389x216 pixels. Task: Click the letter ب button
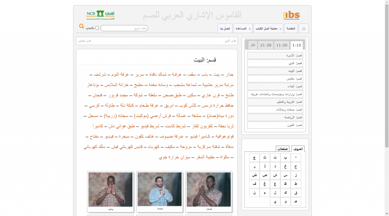coord(285,158)
